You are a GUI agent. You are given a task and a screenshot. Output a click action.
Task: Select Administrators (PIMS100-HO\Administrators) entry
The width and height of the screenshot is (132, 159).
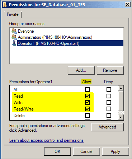55,37
